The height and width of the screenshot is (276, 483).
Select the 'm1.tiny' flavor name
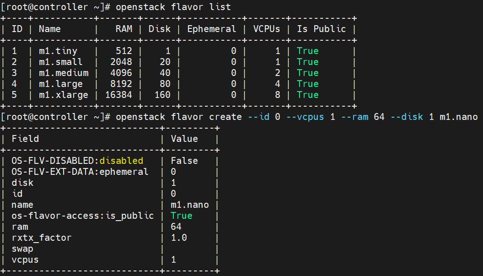pyautogui.click(x=58, y=51)
